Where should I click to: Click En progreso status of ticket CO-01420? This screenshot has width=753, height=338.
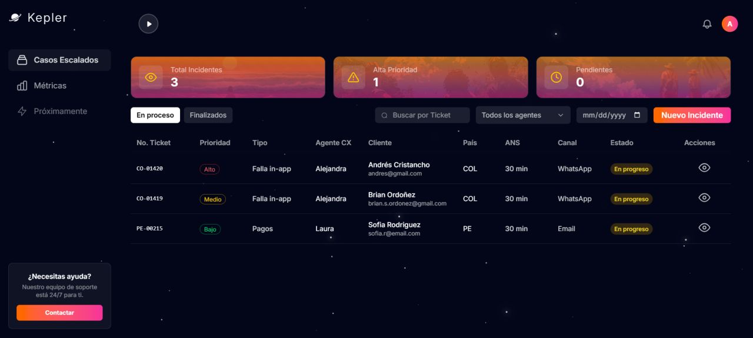click(631, 169)
